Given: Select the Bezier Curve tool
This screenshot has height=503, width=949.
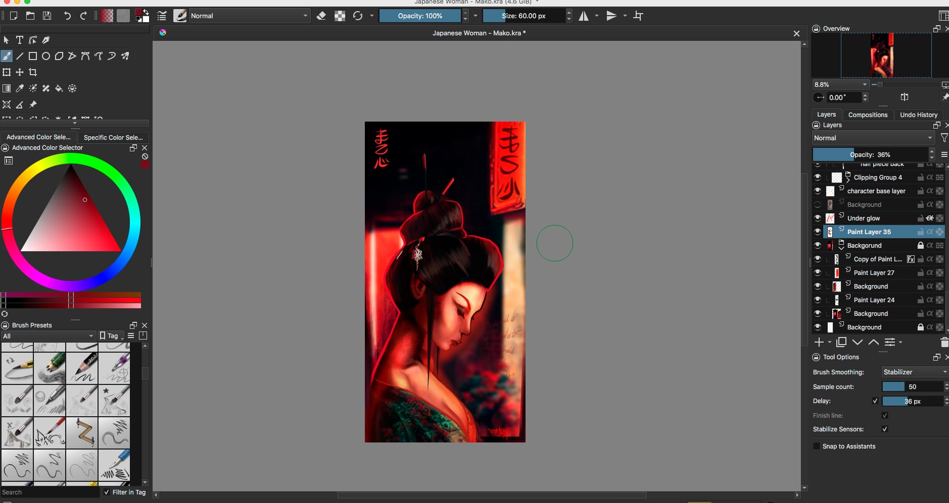Looking at the screenshot, I should (85, 56).
